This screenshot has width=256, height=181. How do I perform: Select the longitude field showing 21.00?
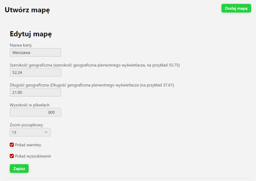pyautogui.click(x=35, y=92)
